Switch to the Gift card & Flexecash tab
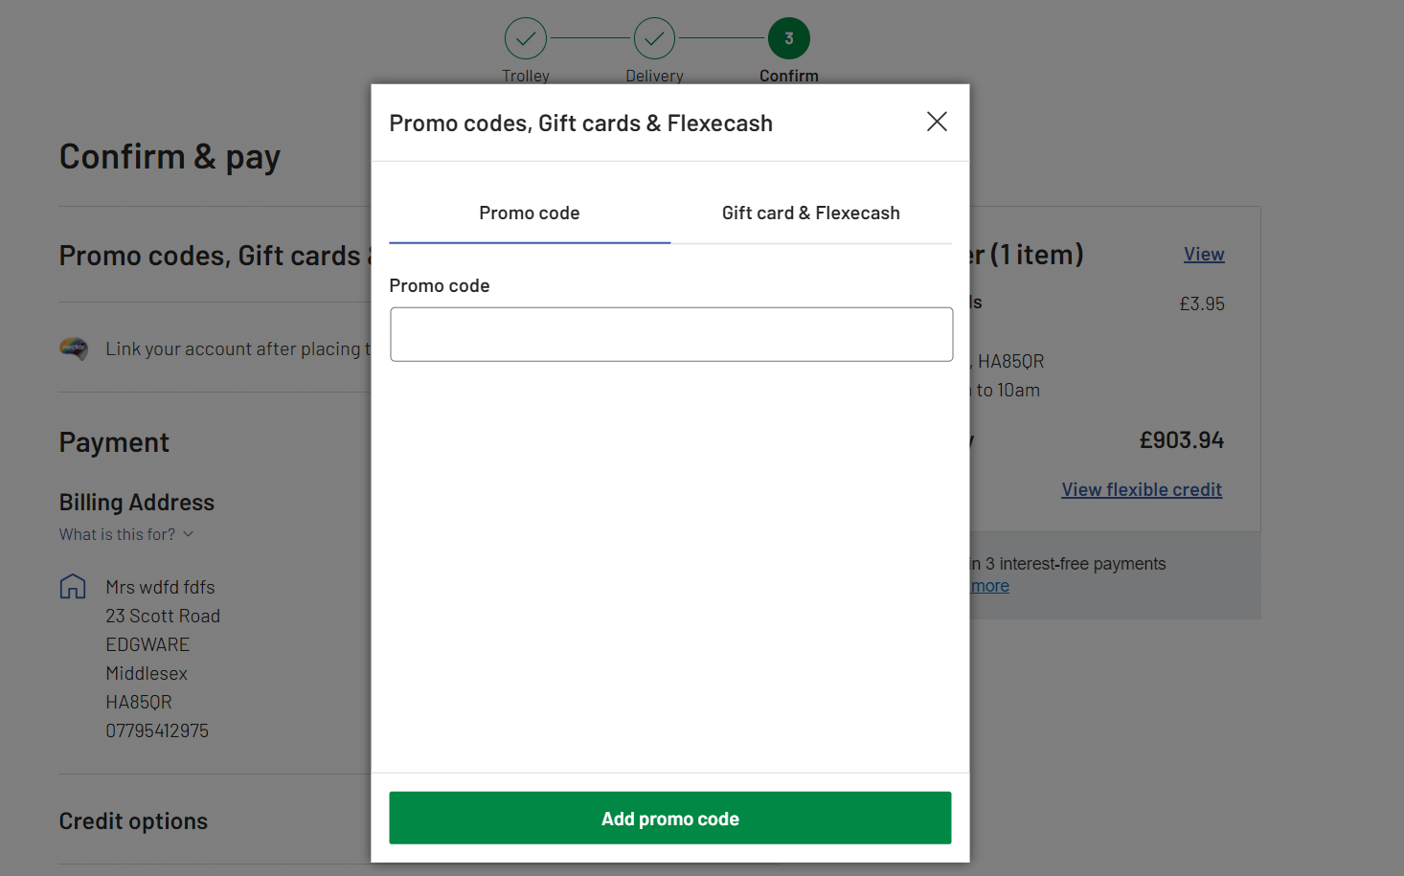The width and height of the screenshot is (1404, 876). tap(810, 213)
